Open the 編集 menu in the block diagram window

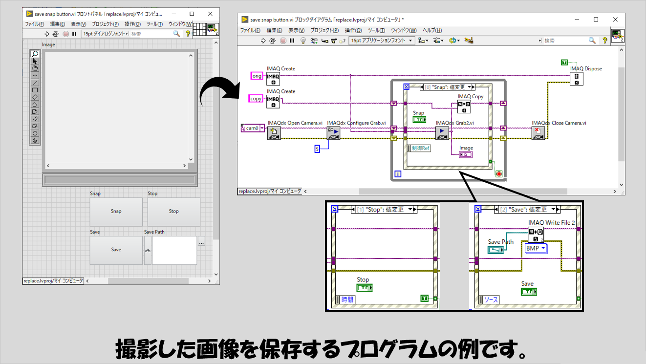pyautogui.click(x=275, y=30)
